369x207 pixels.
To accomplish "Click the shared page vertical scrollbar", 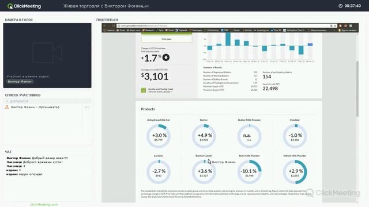I will tap(357, 89).
